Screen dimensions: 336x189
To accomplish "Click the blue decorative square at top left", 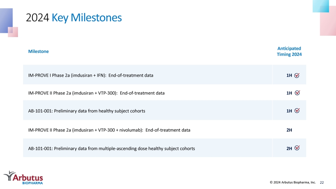I will [6, 20].
